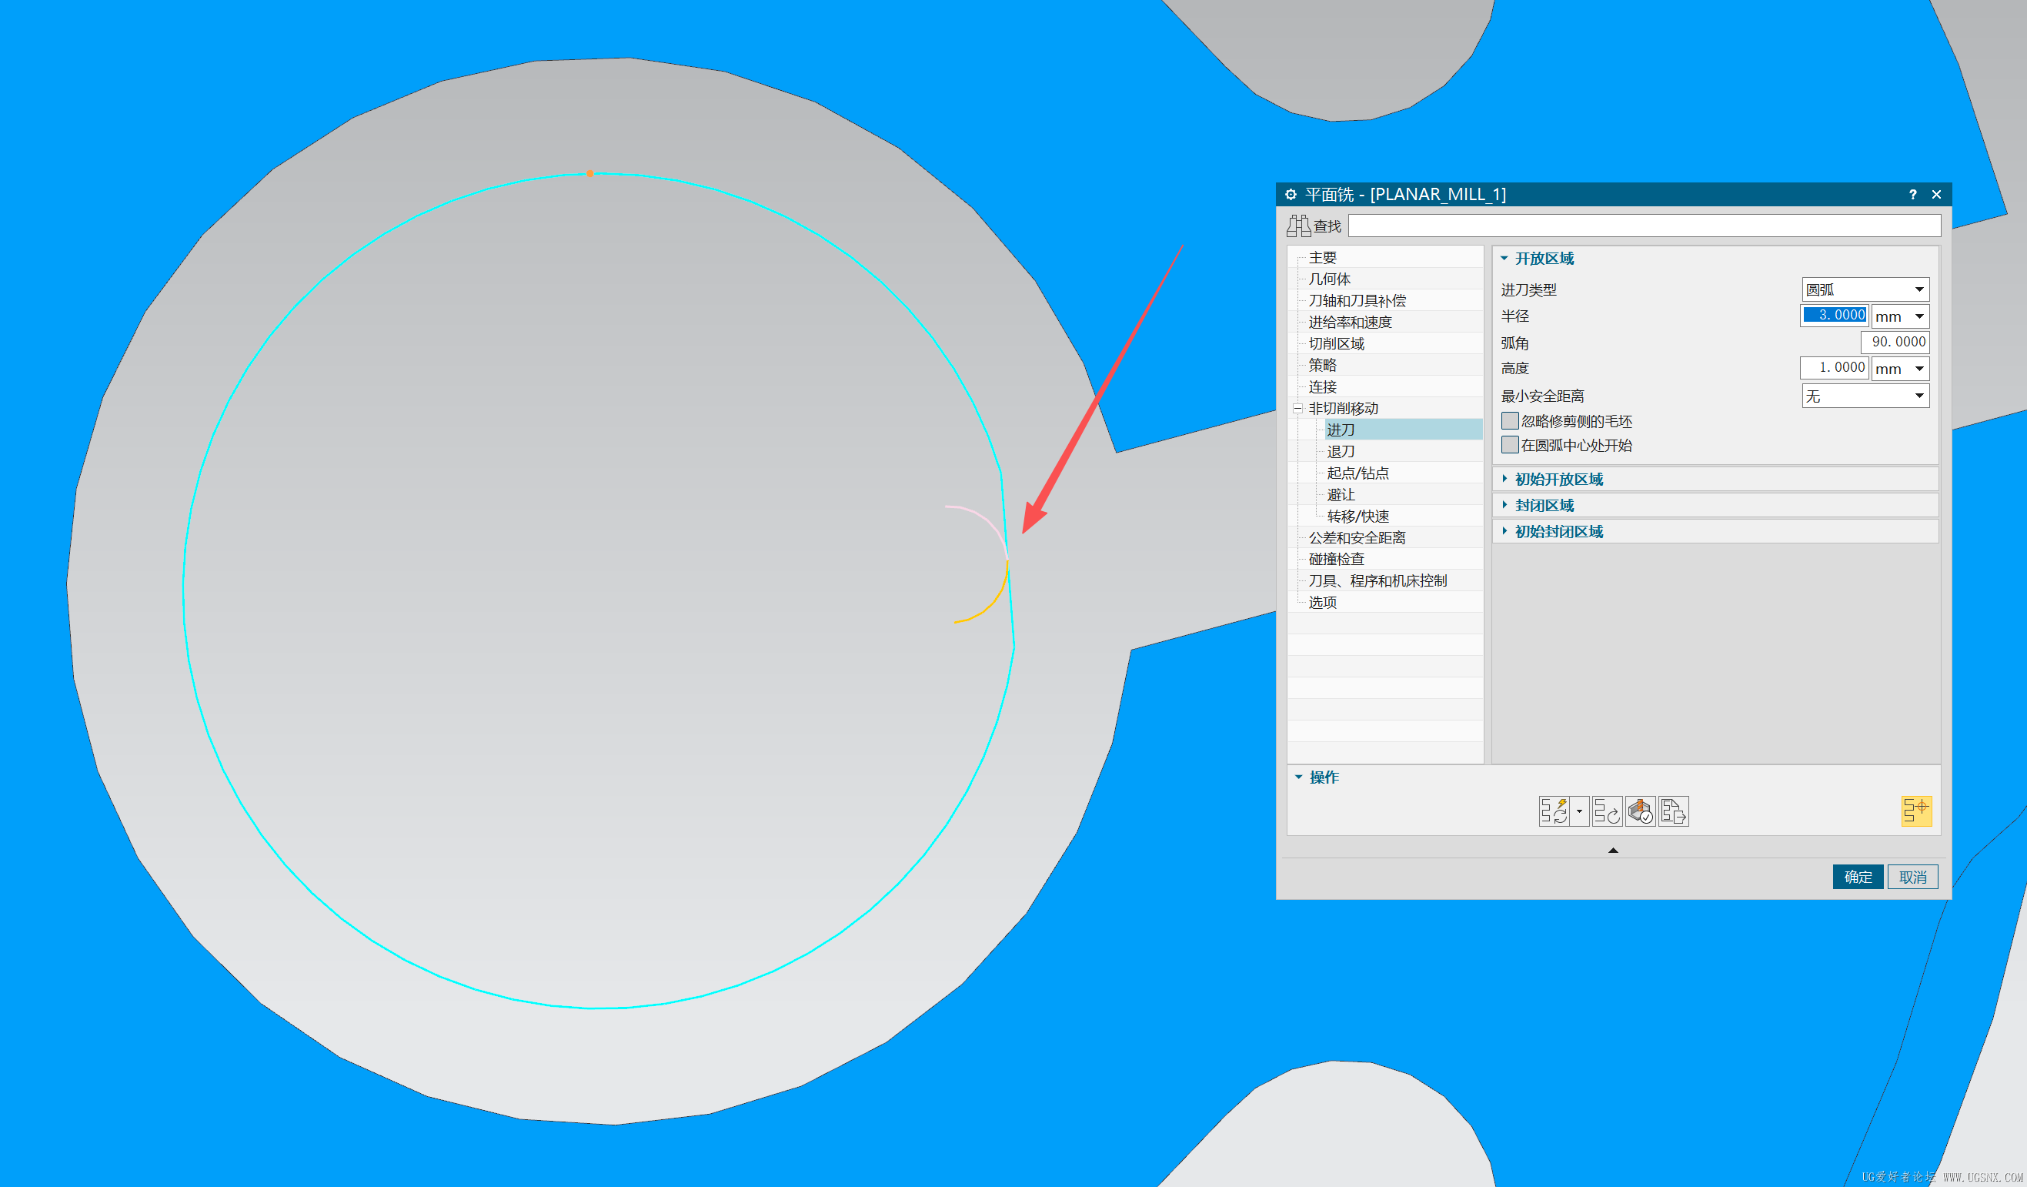Enable the 忽略修剪侧的毛坯 checkbox
This screenshot has width=2027, height=1187.
coord(1510,421)
